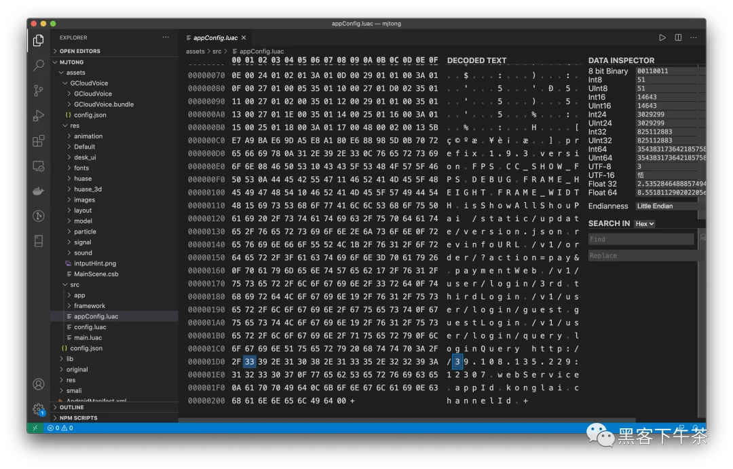Open intputHint.png image file
The width and height of the screenshot is (733, 469).
pos(115,263)
